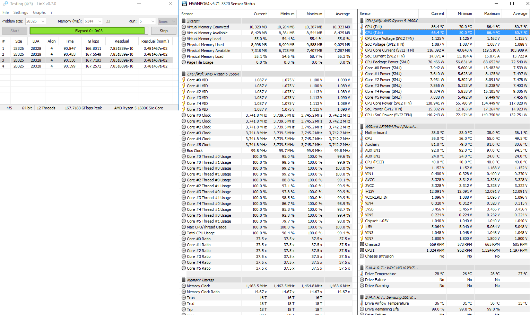Click the Memory Clock icon

coord(184,286)
